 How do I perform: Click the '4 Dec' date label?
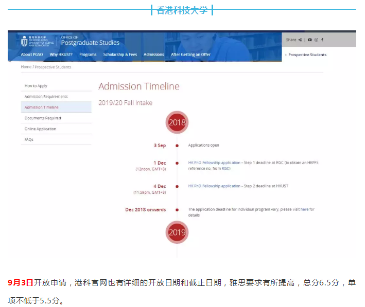[x=160, y=186]
